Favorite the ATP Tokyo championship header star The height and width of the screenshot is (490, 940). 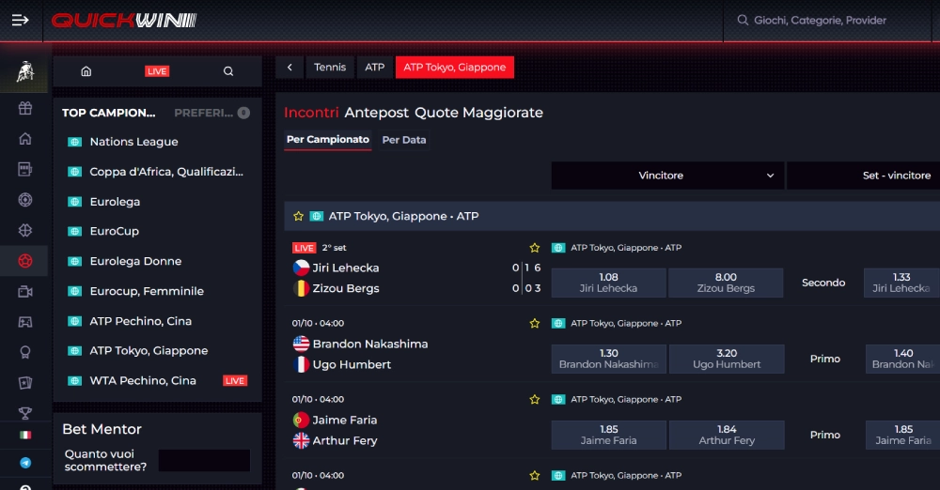(x=298, y=216)
